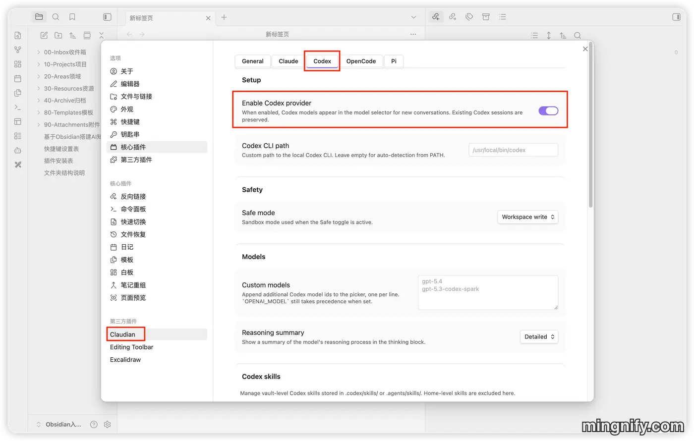
Task: Switch to the Pi settings tab
Action: (x=394, y=61)
